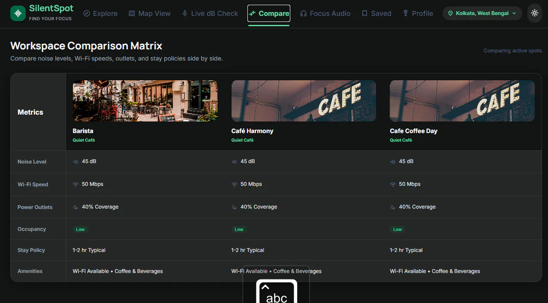Image resolution: width=548 pixels, height=303 pixels.
Task: Click the Occupancy row label
Action: pyautogui.click(x=32, y=229)
